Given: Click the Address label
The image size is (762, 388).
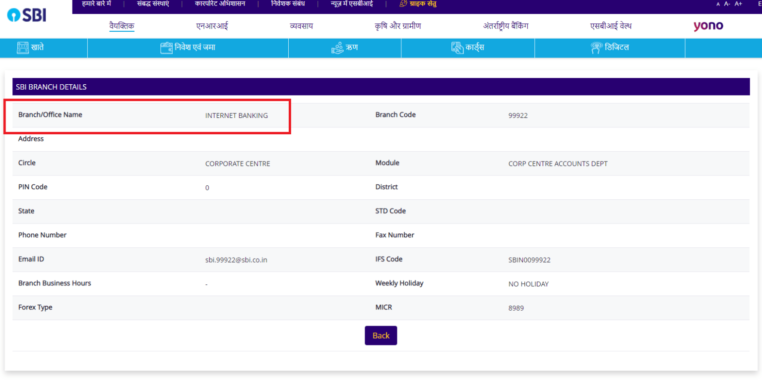Looking at the screenshot, I should pos(31,139).
